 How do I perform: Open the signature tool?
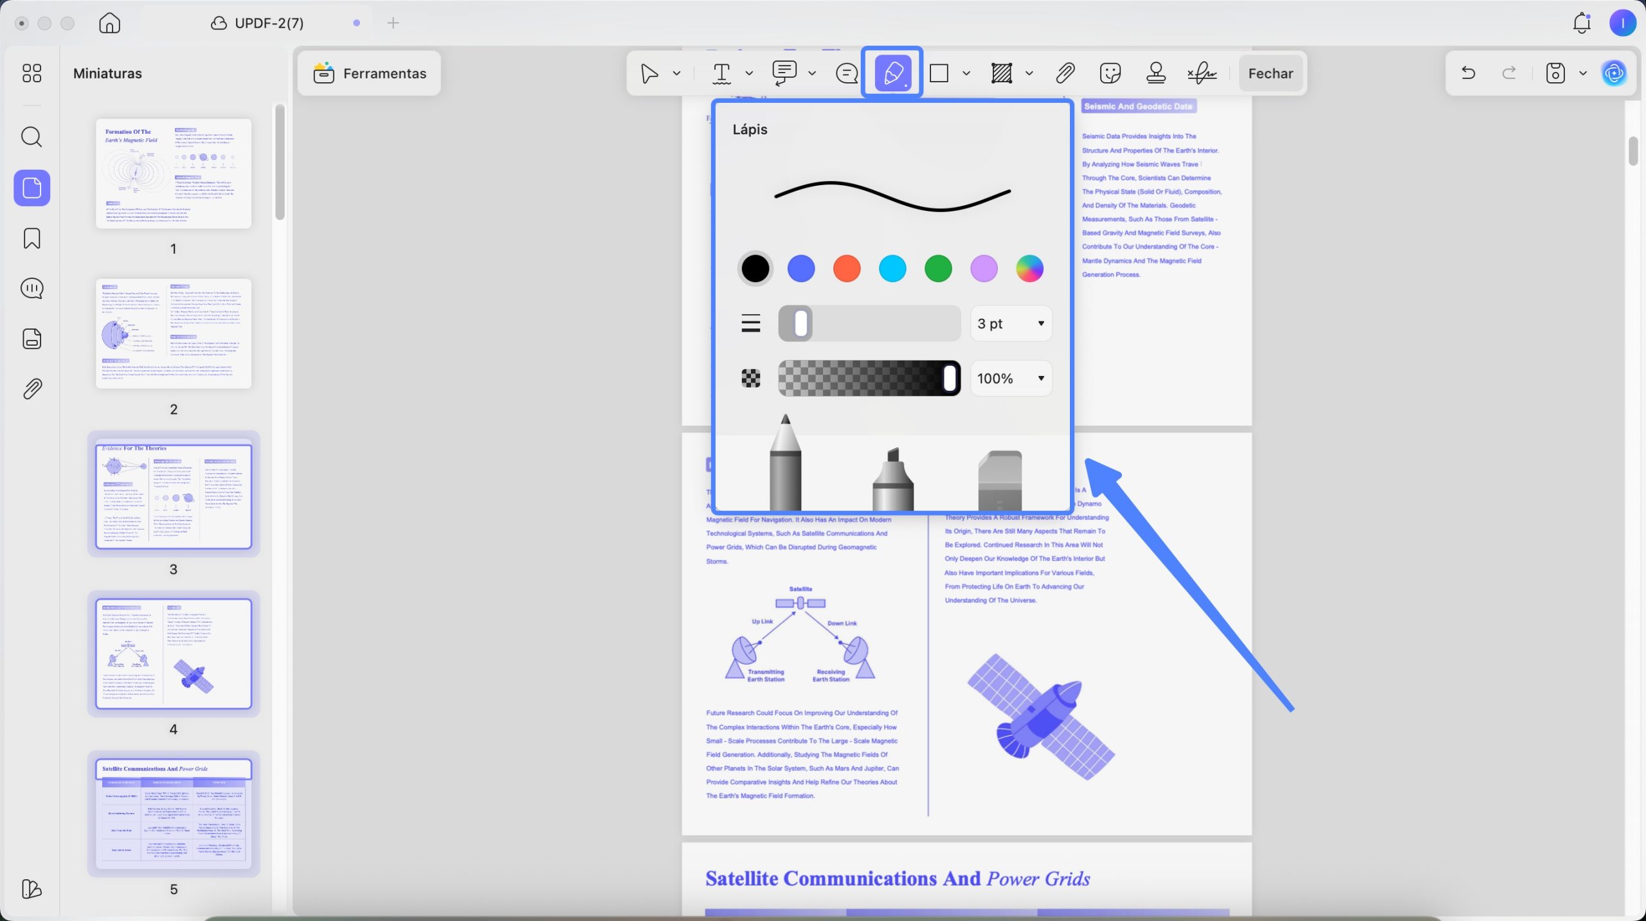tap(1202, 73)
